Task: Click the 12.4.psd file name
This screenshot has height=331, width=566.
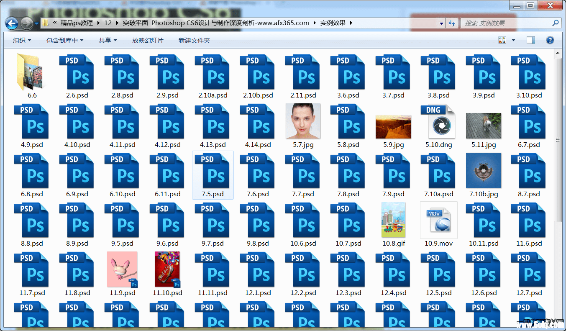Action: [394, 293]
